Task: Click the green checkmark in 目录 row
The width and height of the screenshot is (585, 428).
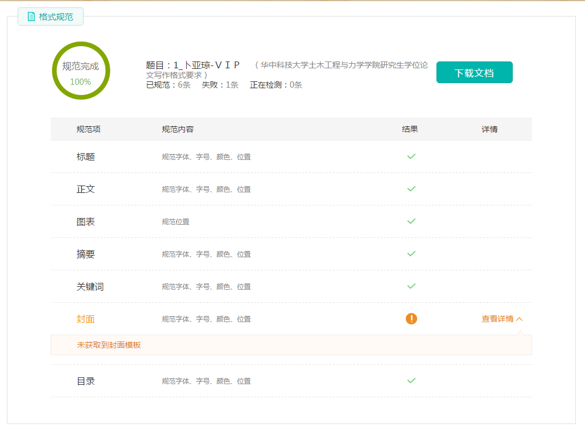Action: pyautogui.click(x=411, y=381)
